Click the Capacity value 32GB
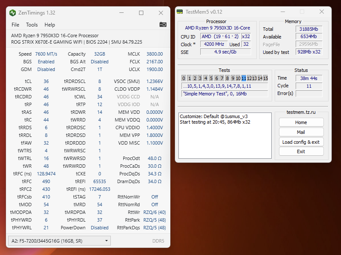Image resolution: width=341 pixels, height=255 pixels. pos(100,54)
